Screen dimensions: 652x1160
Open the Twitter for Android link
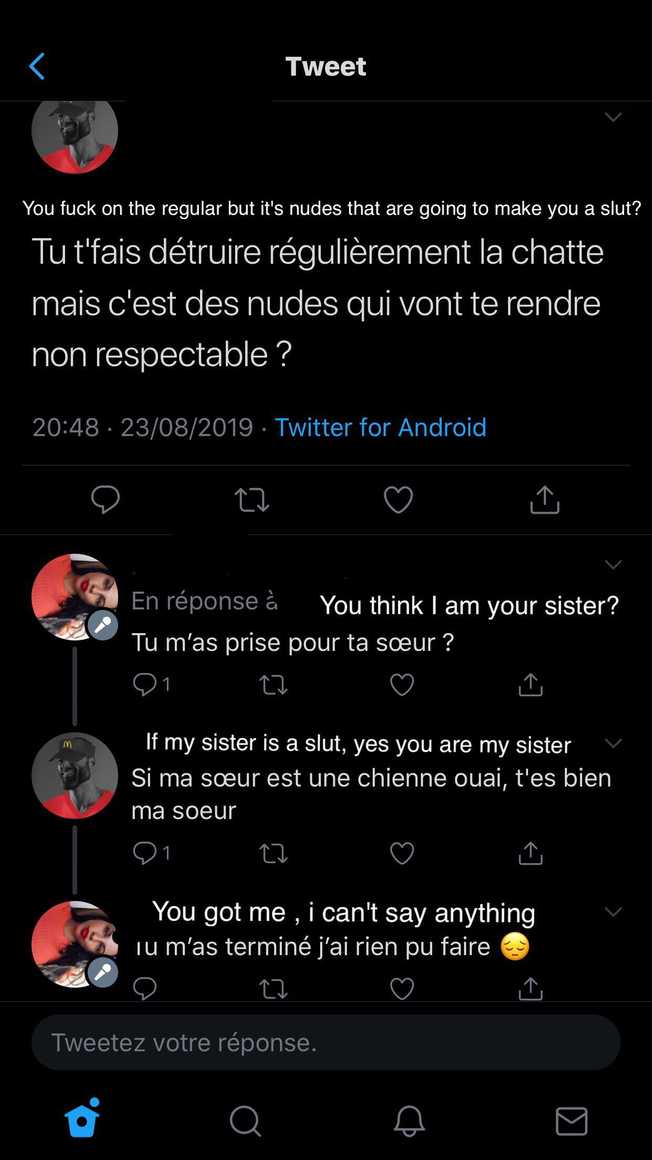(x=380, y=427)
